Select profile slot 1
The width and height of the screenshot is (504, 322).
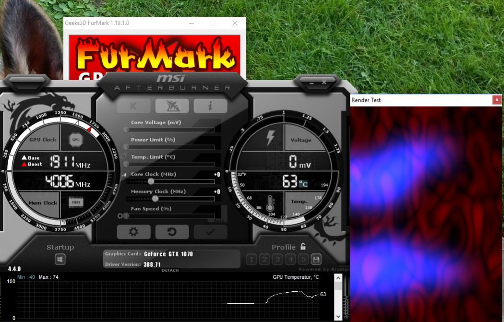click(x=252, y=259)
